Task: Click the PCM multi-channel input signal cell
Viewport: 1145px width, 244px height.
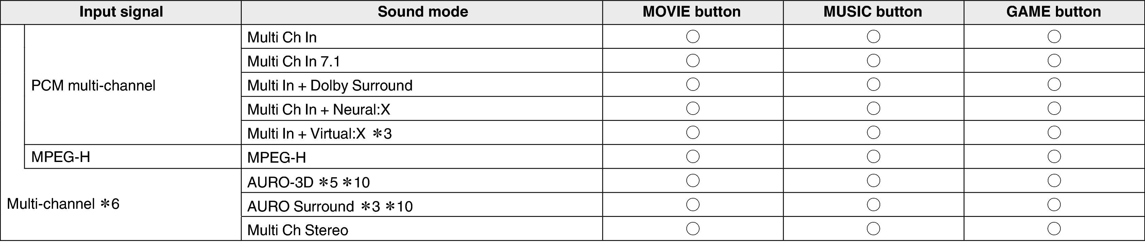Action: click(93, 85)
